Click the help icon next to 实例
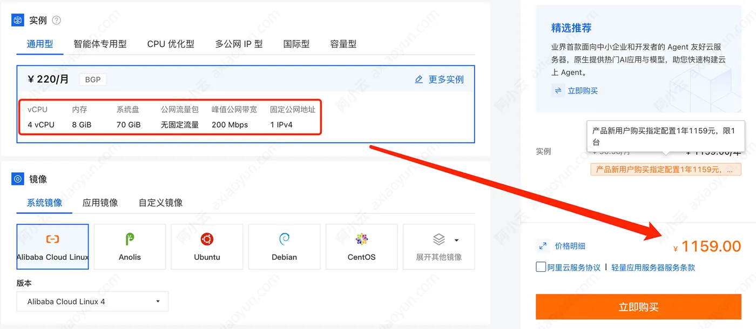The width and height of the screenshot is (756, 329). pos(56,21)
